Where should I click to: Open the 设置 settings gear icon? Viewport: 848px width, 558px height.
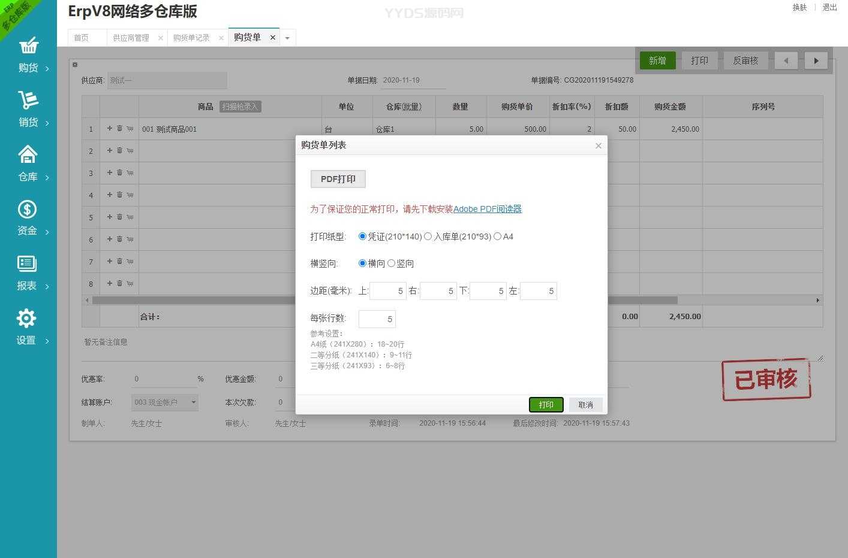[x=26, y=319]
